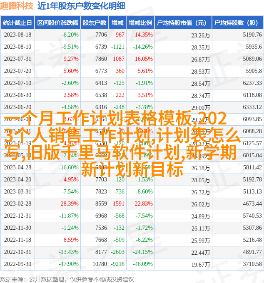264x283 pixels.
Task: Select the 统计截止日 column header
Action: point(17,23)
